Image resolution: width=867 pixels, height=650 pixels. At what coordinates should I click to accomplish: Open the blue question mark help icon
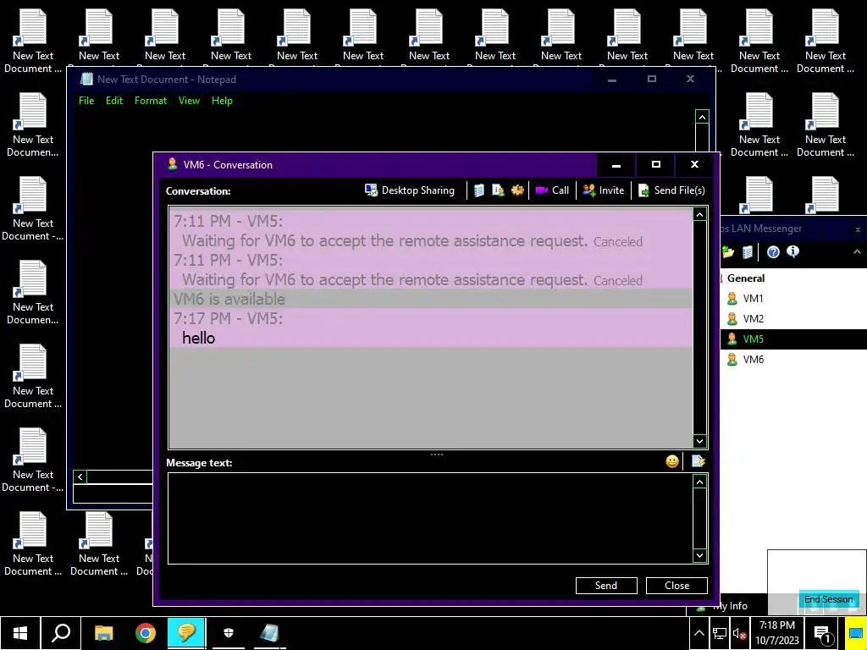click(773, 252)
